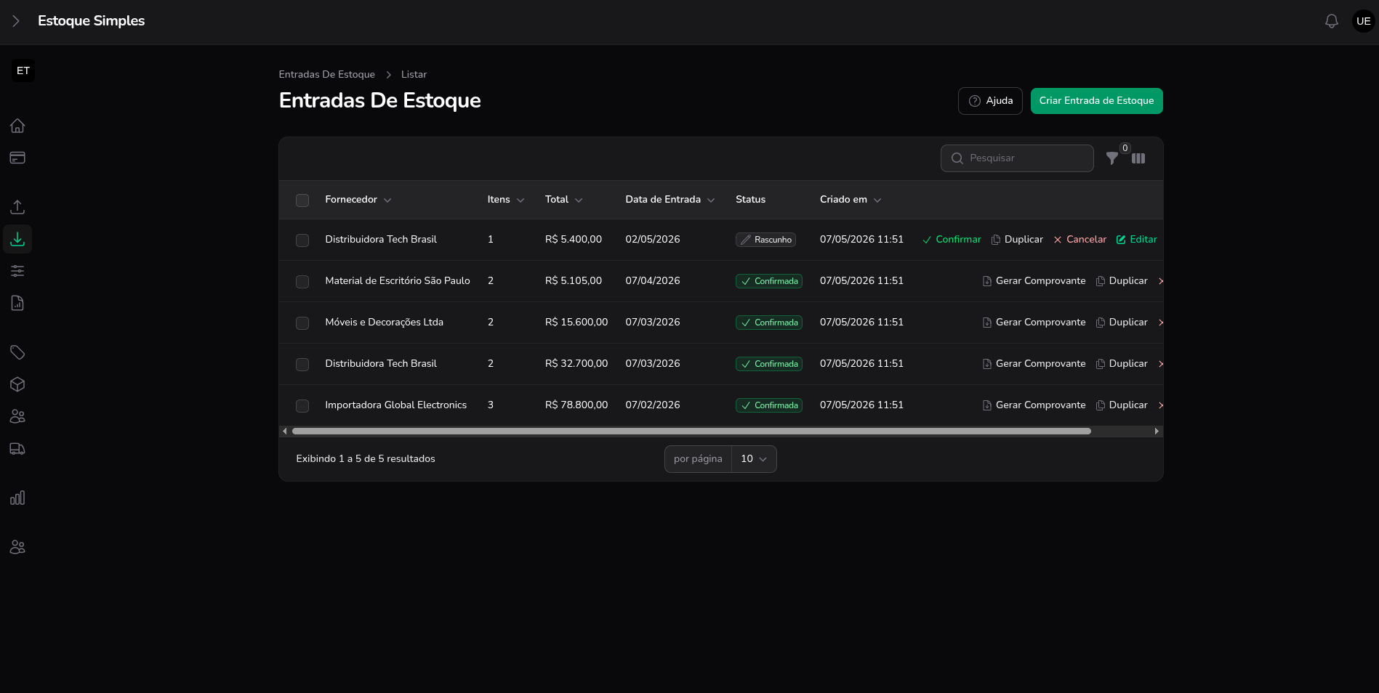The image size is (1379, 693).
Task: Select Importadora Global Electronics checkbox
Action: (x=302, y=406)
